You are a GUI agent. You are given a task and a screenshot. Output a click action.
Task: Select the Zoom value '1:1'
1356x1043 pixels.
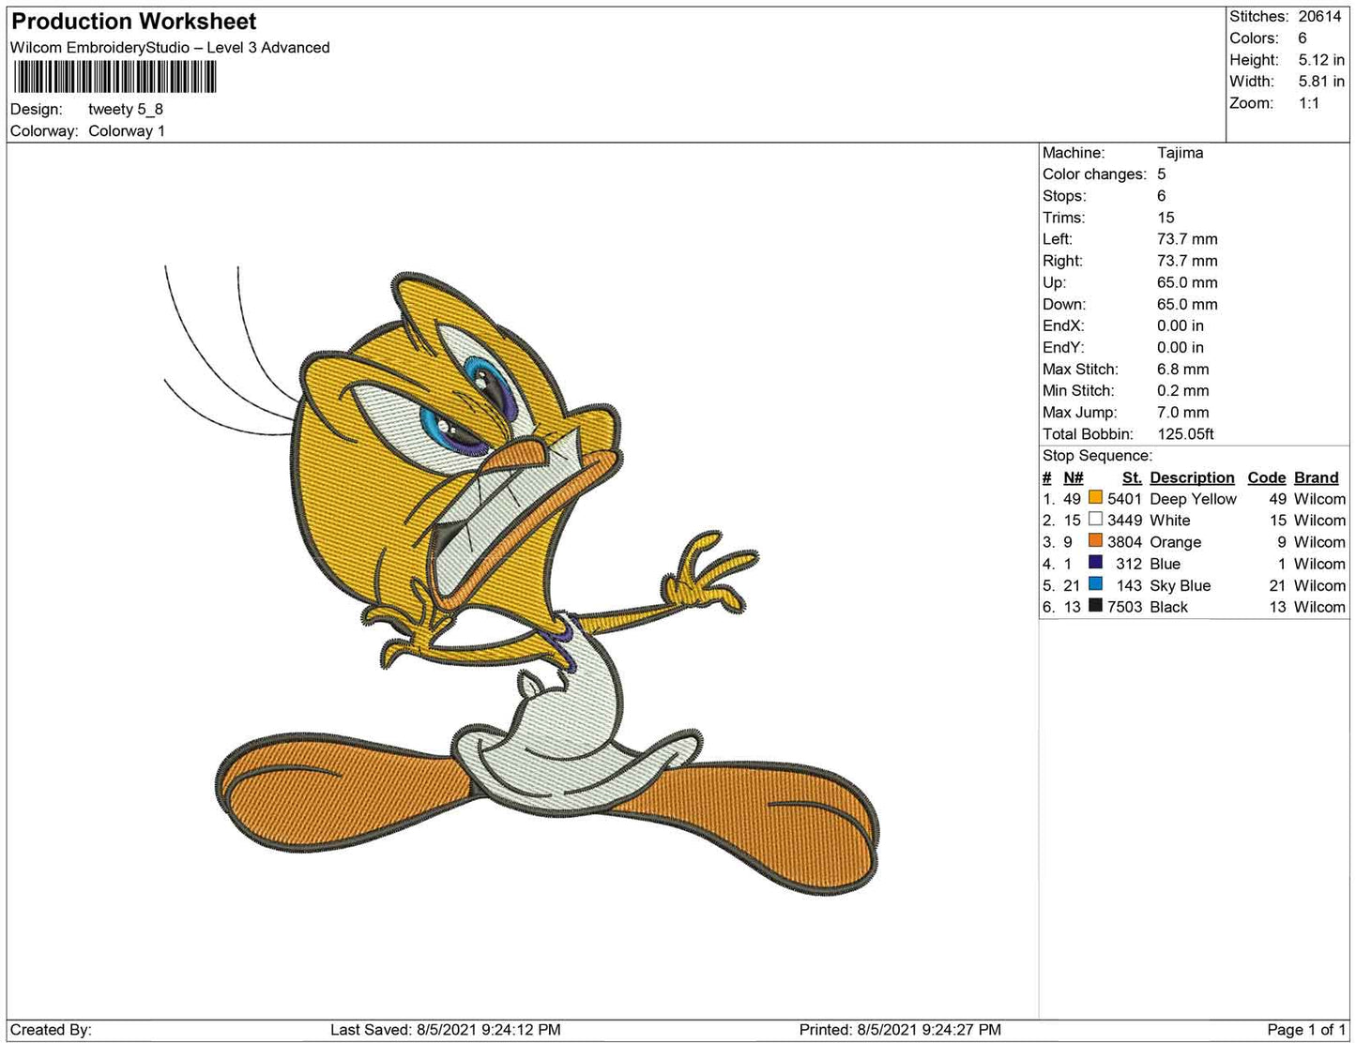pyautogui.click(x=1309, y=103)
